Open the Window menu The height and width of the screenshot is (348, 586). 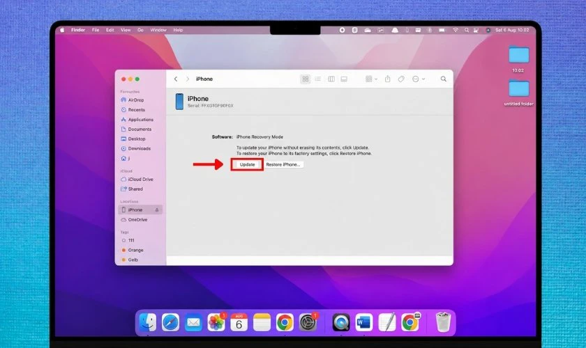[158, 30]
